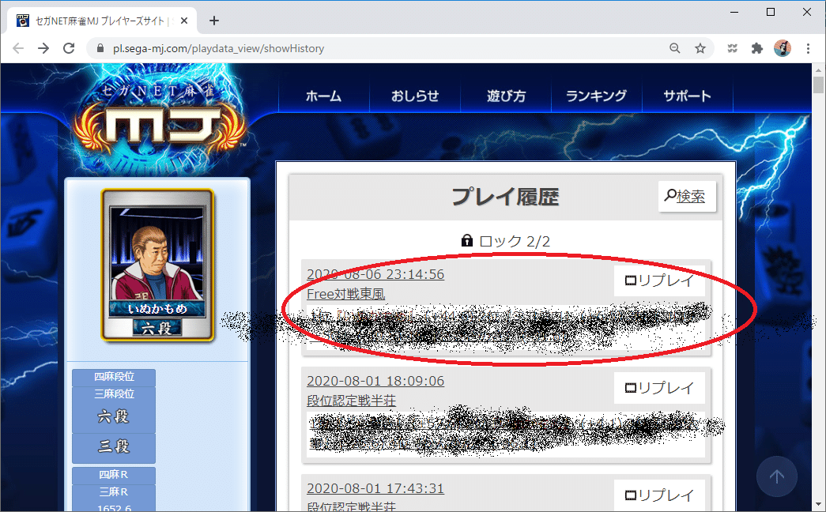Click the 三麻段位 label
The image size is (826, 512).
pyautogui.click(x=114, y=394)
